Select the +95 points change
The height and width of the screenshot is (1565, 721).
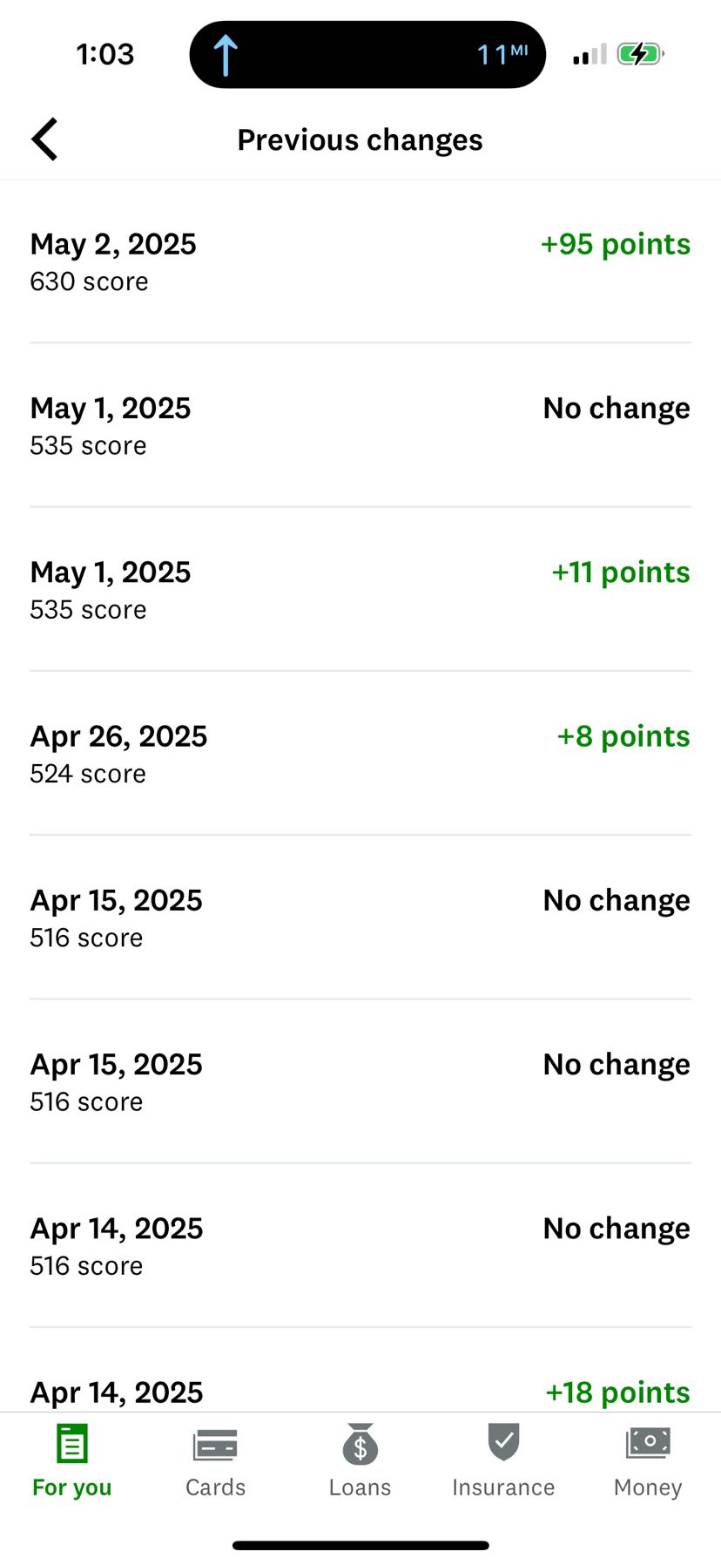click(615, 245)
